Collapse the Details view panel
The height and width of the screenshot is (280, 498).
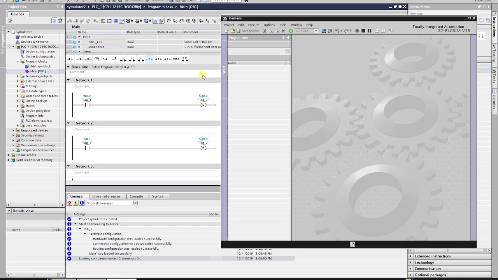coord(9,211)
